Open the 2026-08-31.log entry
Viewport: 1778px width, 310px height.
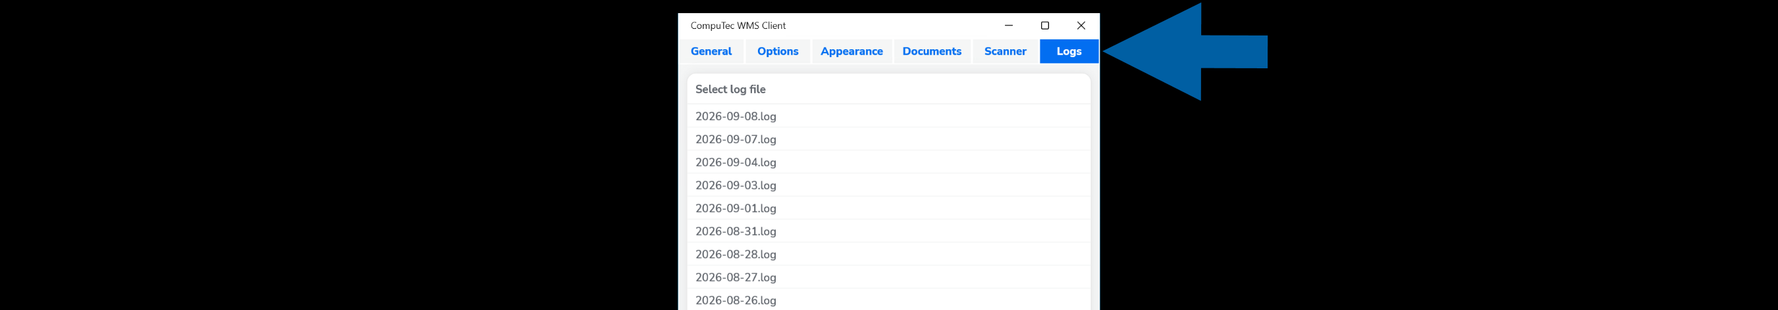(x=888, y=231)
